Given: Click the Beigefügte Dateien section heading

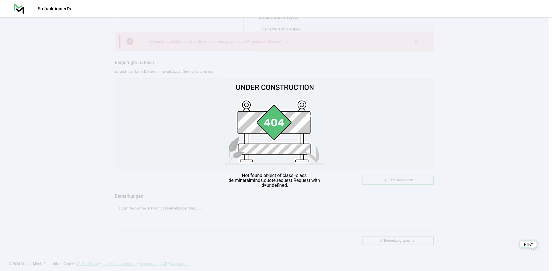Looking at the screenshot, I should [134, 62].
